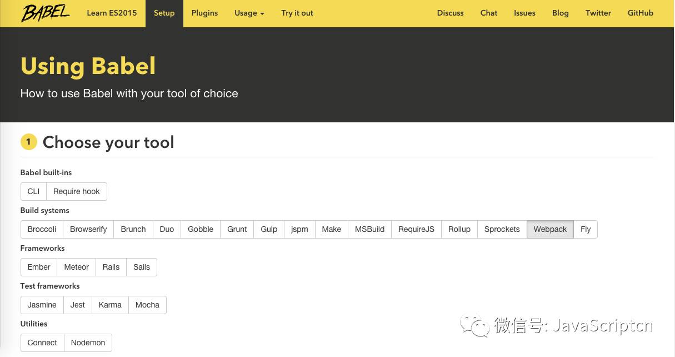This screenshot has width=675, height=357.
Task: Select Jest test framework
Action: pos(78,305)
